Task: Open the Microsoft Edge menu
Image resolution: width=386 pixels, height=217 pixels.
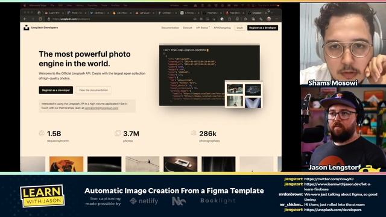Action: 38,5
